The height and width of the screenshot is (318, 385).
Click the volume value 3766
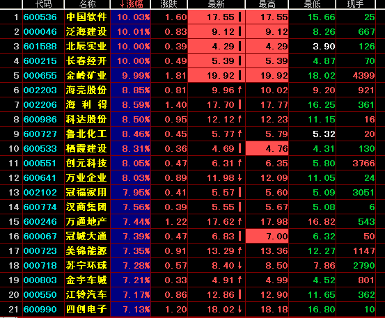(x=363, y=163)
